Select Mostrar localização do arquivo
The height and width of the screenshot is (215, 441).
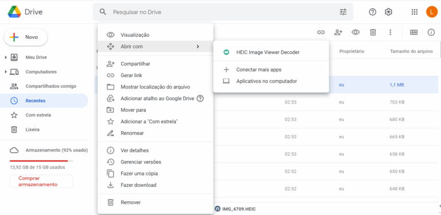[x=155, y=87]
